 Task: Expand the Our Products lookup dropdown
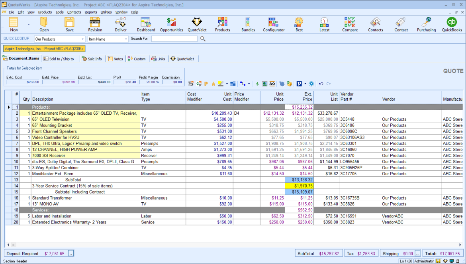[83, 39]
